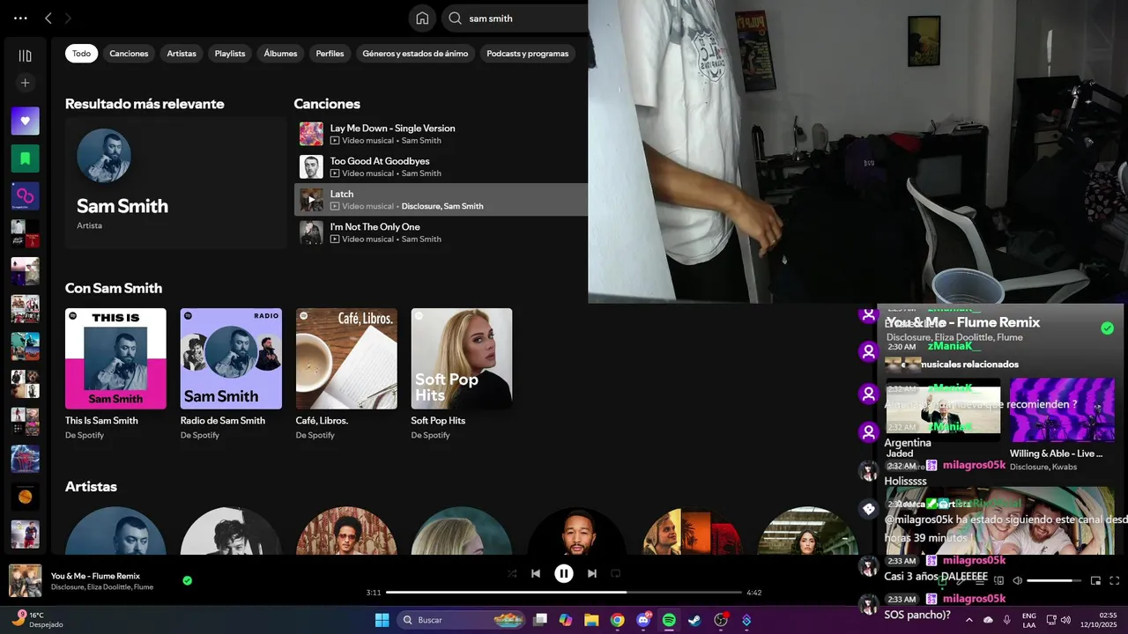The image size is (1128, 634).
Task: Click 'Con Sam Smith' section heading
Action: 114,288
